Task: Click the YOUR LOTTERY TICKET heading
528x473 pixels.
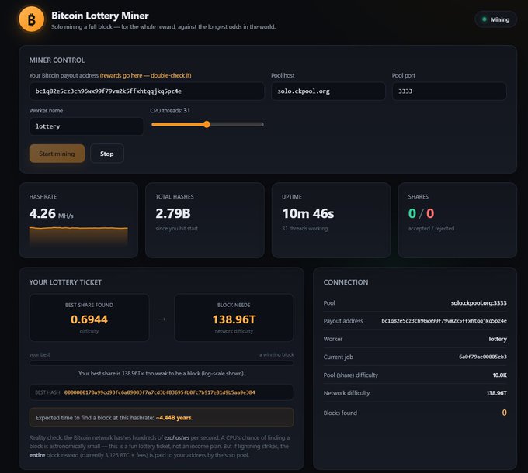Action: pos(65,282)
